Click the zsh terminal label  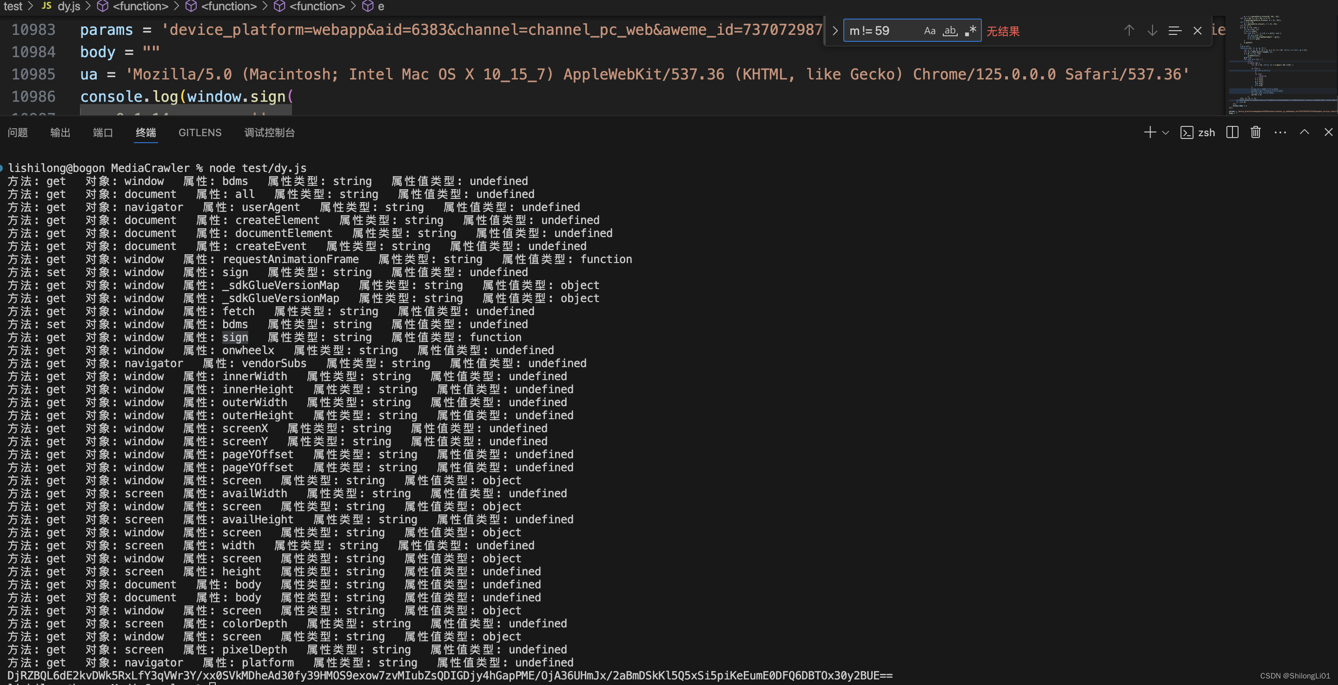(x=1206, y=132)
